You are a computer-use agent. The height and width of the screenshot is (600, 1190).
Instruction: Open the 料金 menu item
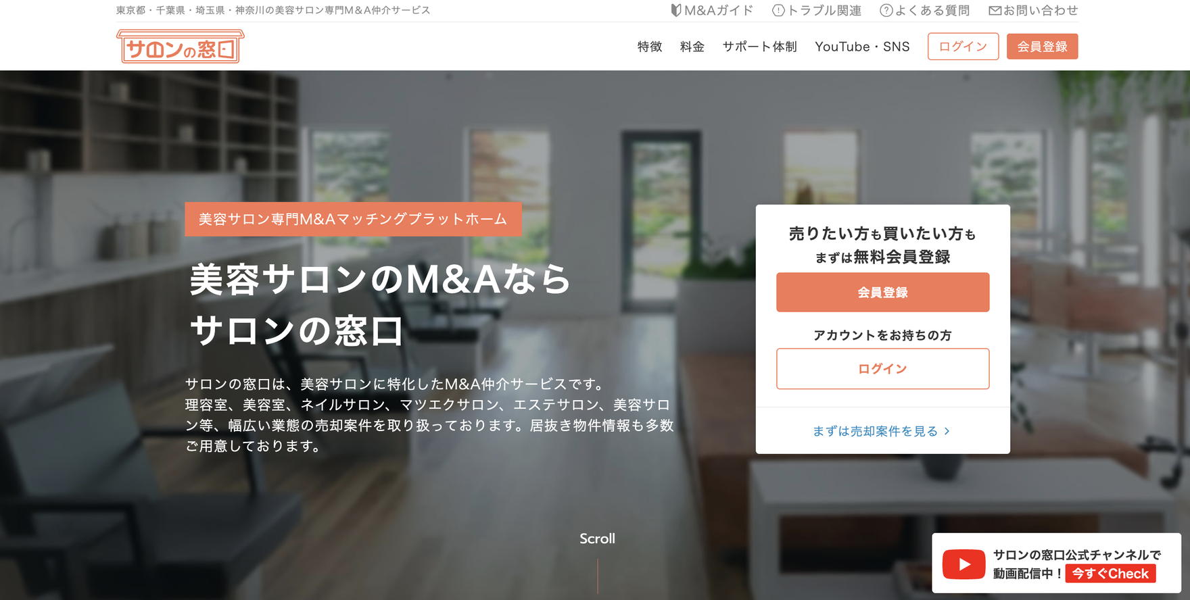pos(692,47)
